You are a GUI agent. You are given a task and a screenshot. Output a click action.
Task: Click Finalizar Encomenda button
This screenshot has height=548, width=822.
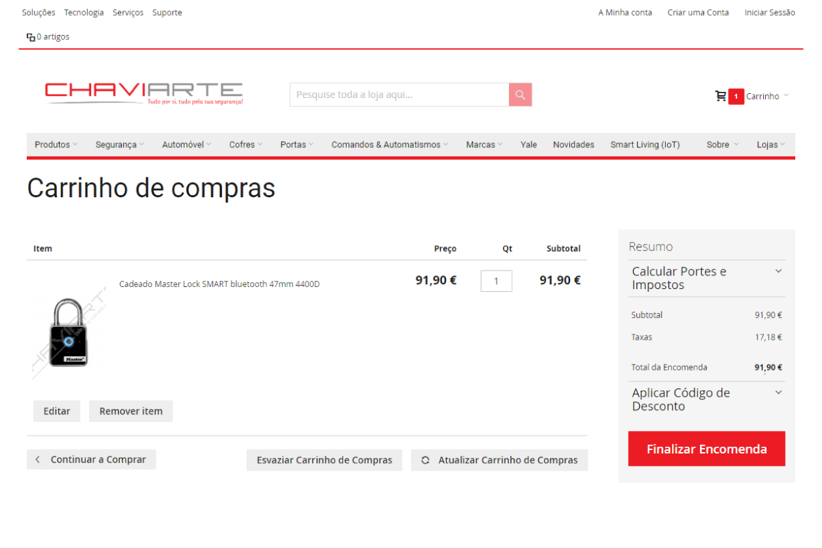click(707, 449)
